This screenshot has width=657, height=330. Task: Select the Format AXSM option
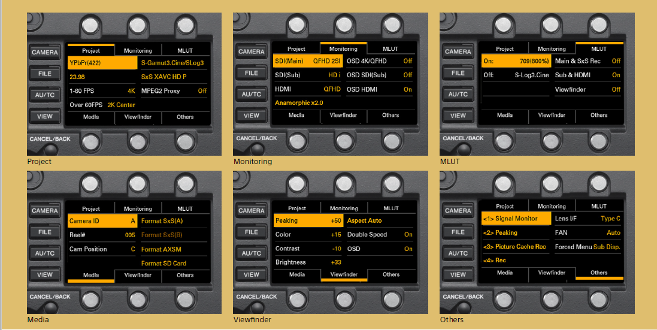click(x=172, y=249)
